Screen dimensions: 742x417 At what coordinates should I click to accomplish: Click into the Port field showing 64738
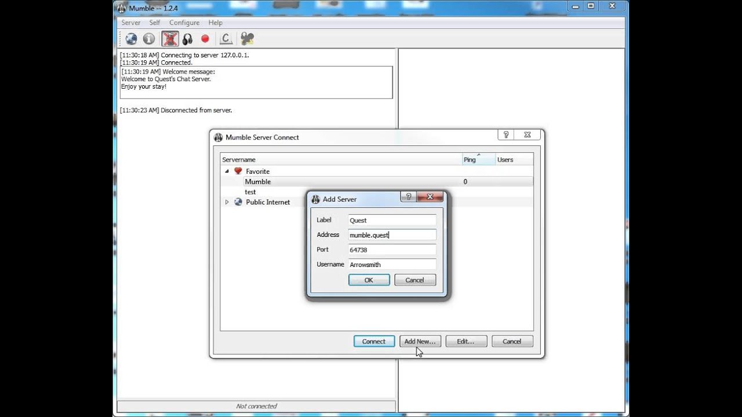392,250
